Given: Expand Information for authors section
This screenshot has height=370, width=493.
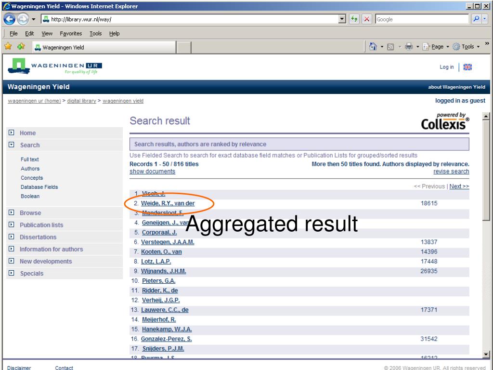Looking at the screenshot, I should click(x=12, y=249).
